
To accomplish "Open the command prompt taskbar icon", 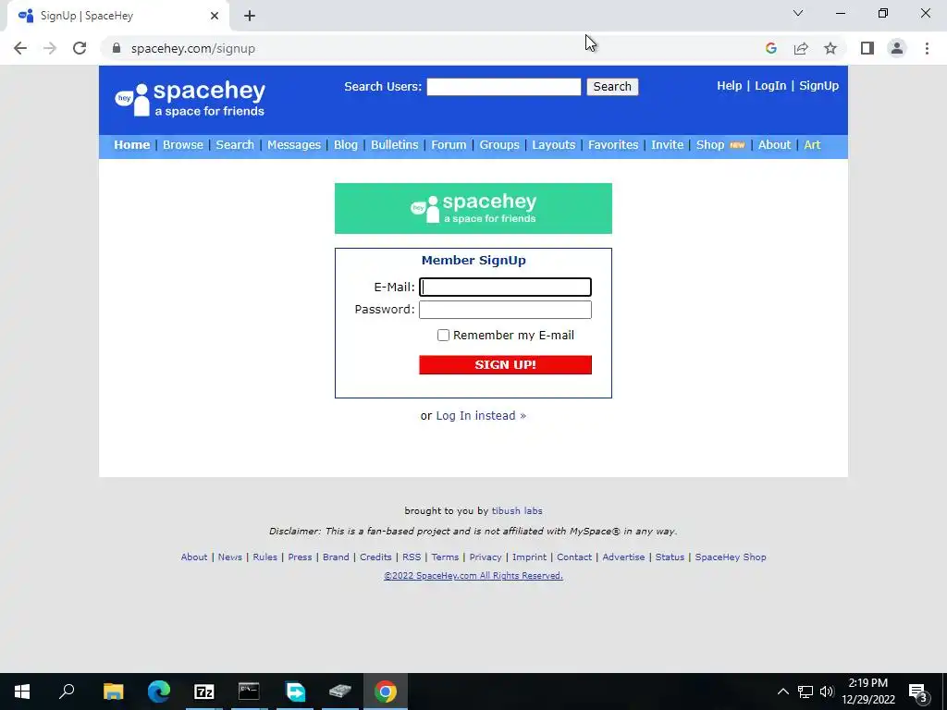I will tap(249, 692).
